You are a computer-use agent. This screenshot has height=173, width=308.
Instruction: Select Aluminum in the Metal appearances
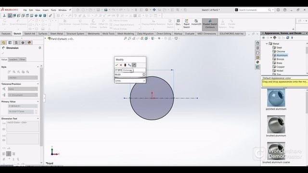pyautogui.click(x=282, y=55)
